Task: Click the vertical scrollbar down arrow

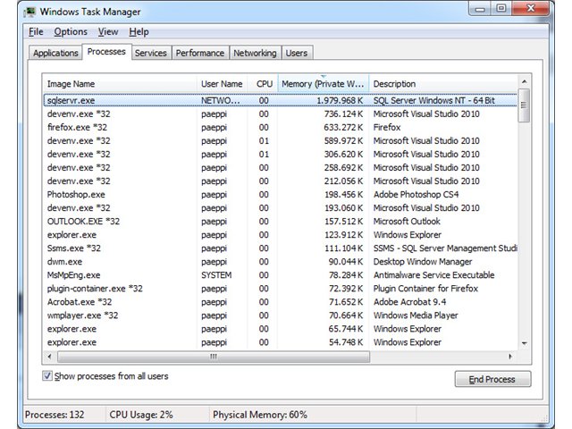Action: coord(525,343)
